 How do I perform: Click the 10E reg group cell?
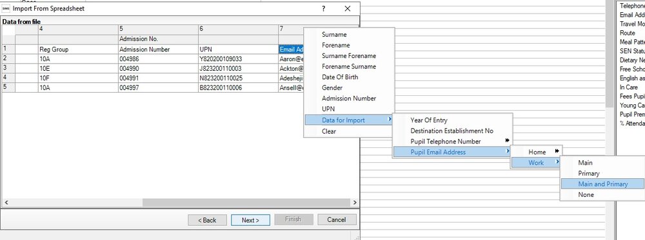[x=78, y=68]
